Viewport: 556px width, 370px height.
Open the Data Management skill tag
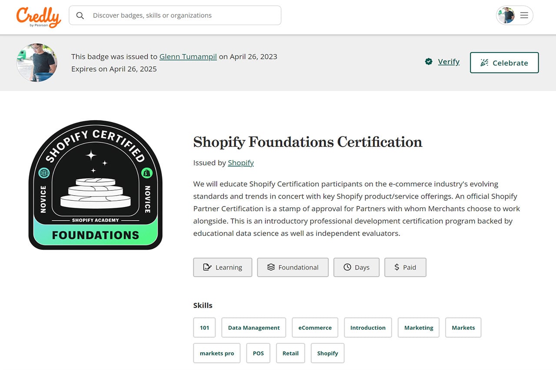[x=254, y=327]
